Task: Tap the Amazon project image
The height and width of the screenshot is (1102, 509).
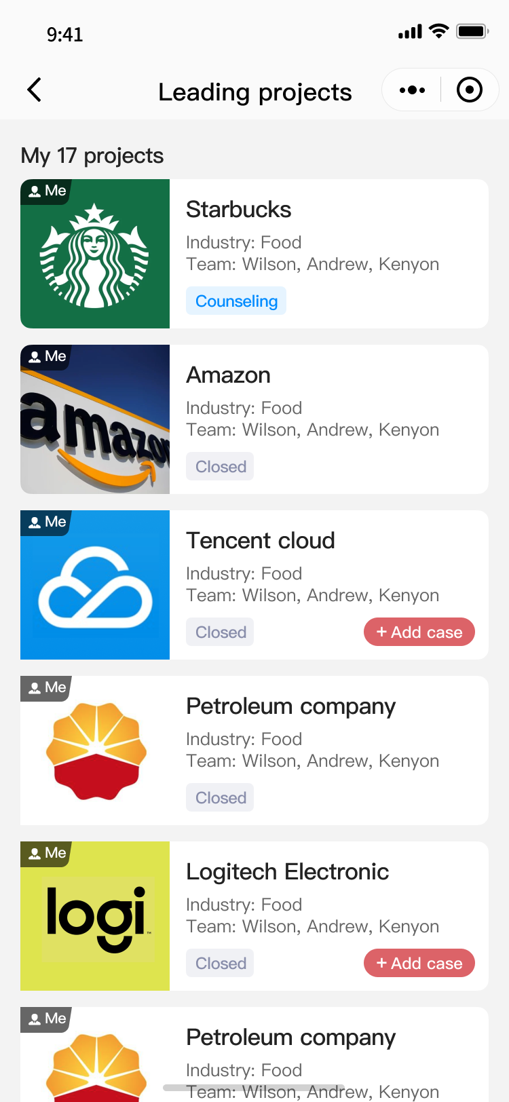Action: [x=95, y=421]
